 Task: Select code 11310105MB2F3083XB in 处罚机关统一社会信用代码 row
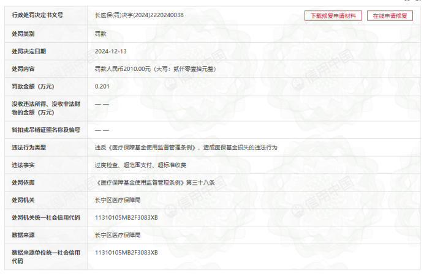[x=126, y=218]
